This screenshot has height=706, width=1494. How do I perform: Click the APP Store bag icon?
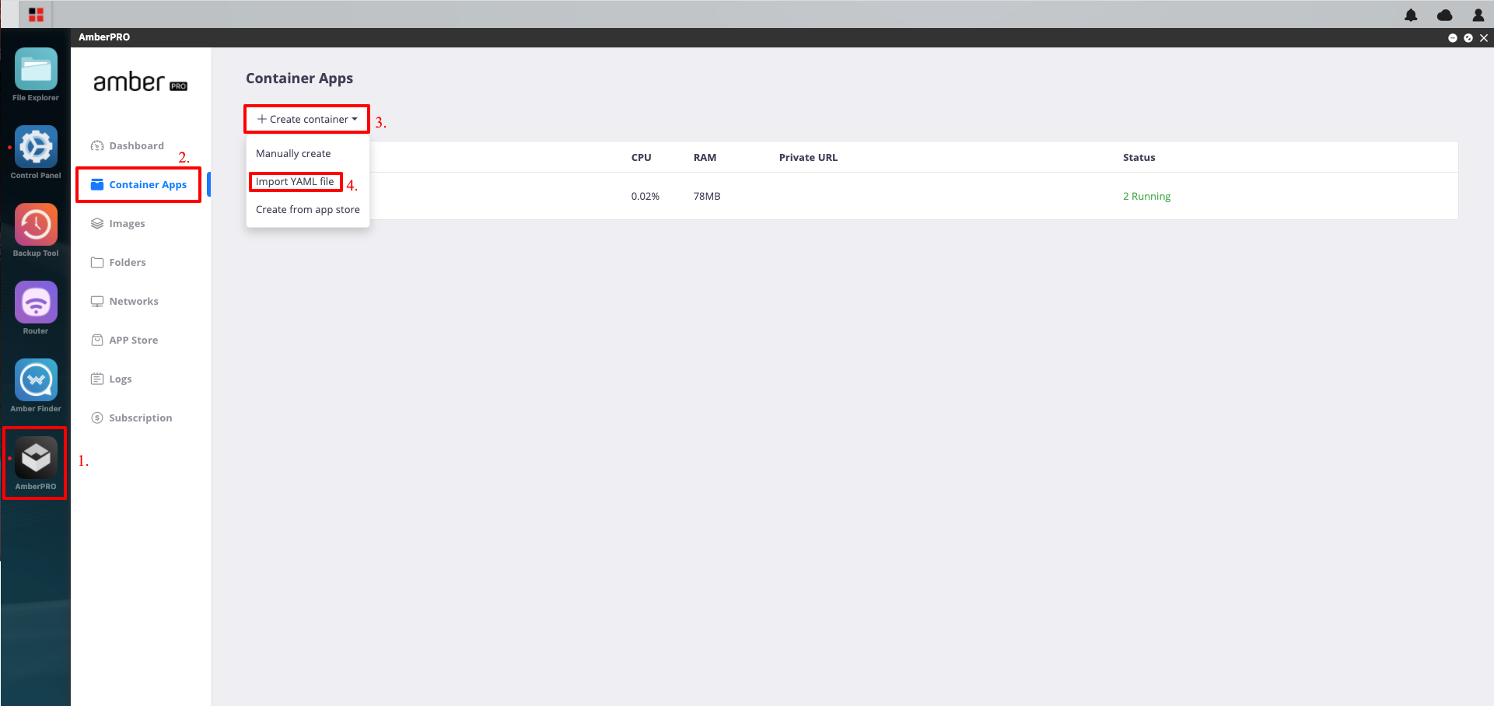(97, 340)
